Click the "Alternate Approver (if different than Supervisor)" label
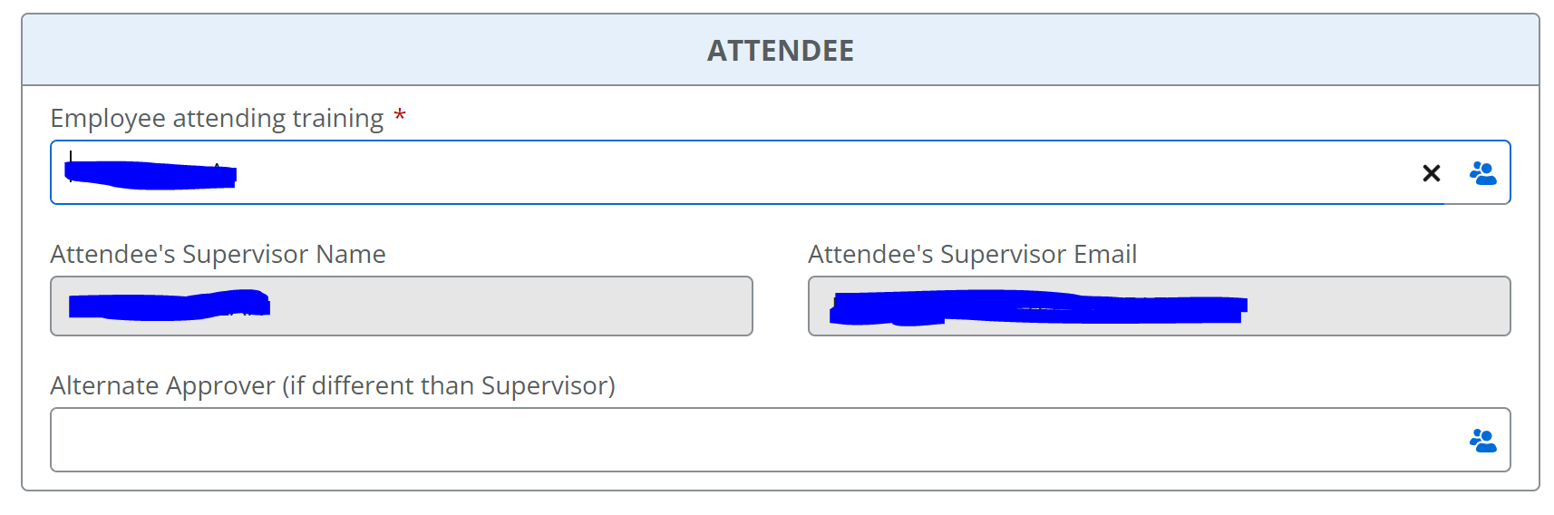This screenshot has height=515, width=1554. [x=333, y=386]
